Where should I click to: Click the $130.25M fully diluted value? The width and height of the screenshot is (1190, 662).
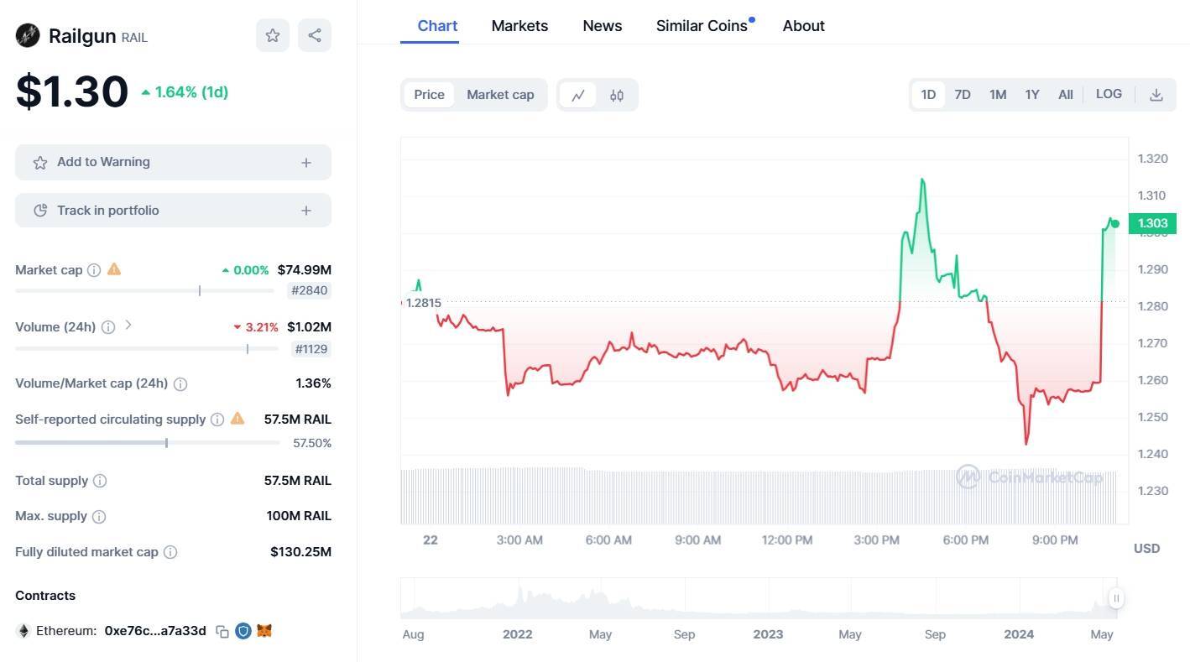coord(300,552)
